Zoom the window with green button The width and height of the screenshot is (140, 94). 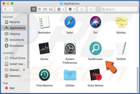(x=12, y=3)
